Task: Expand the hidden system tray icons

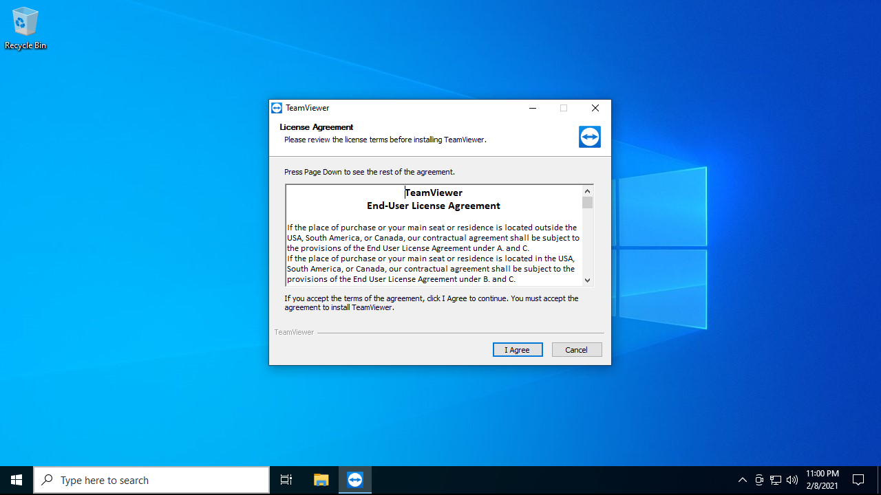Action: [742, 480]
